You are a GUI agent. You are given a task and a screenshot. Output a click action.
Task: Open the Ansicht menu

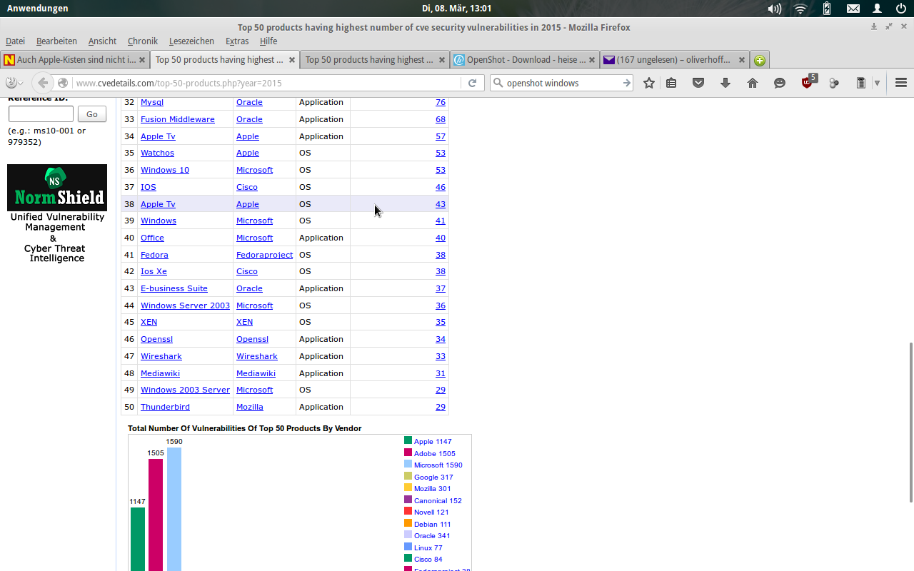tap(102, 41)
